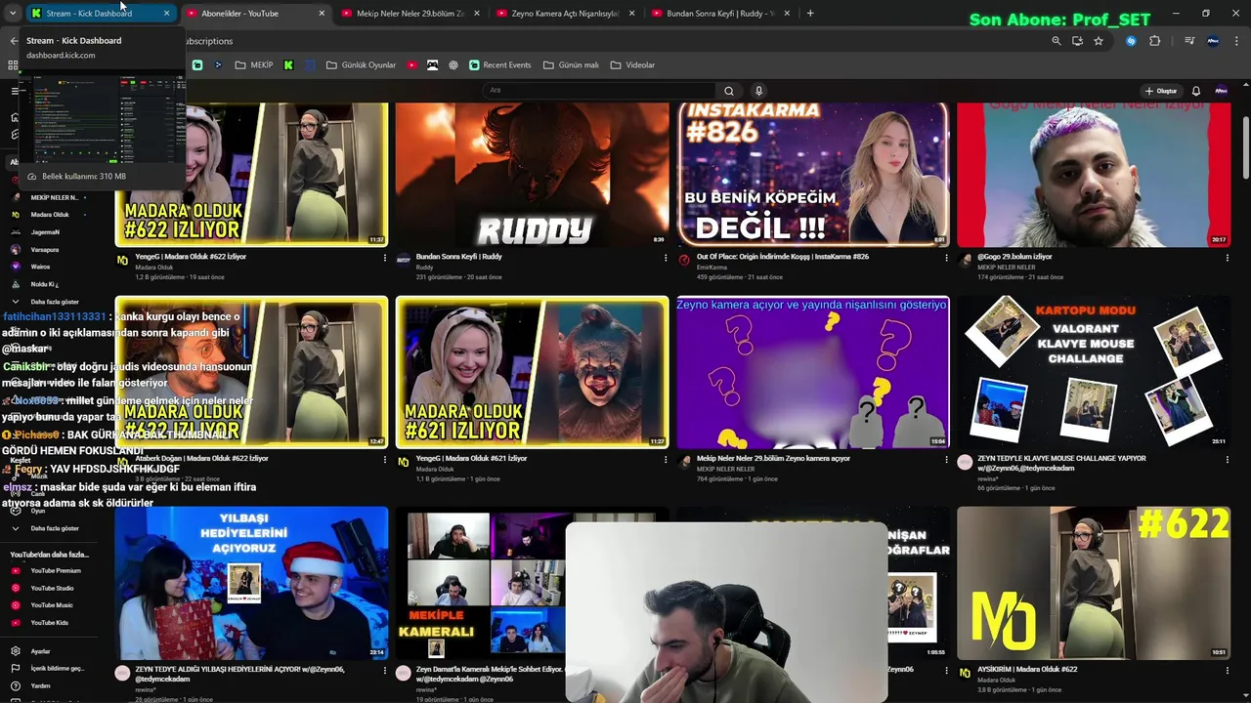Open YouTube notifications bell
Screen dimensions: 1251x703
(1195, 91)
